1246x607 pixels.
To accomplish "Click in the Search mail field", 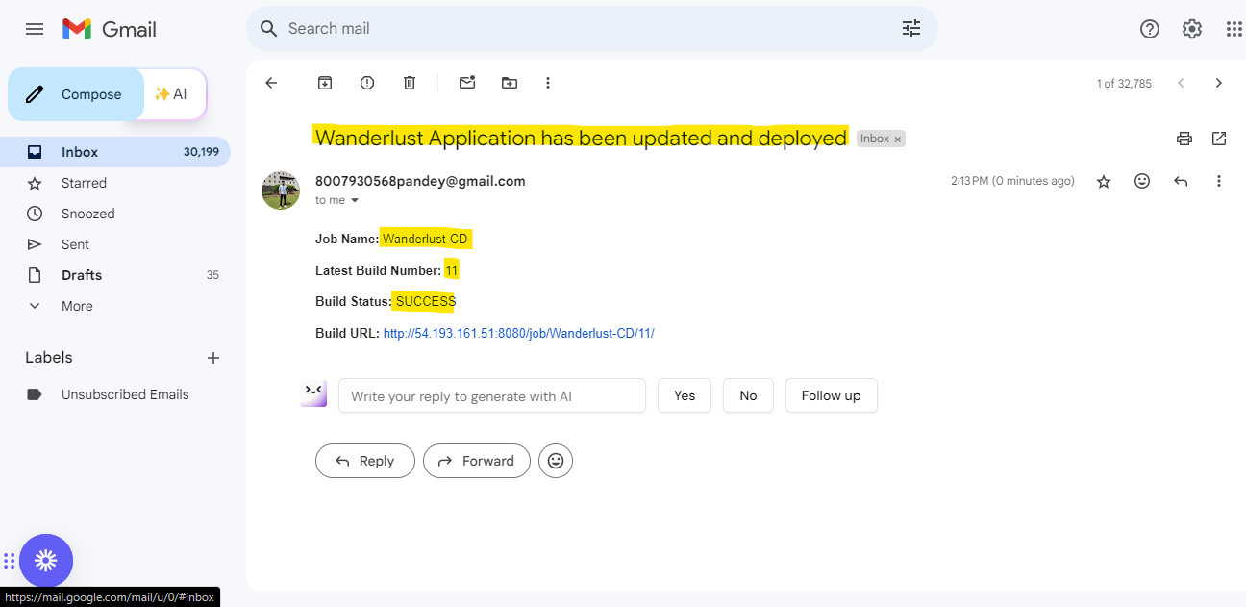I will click(591, 29).
